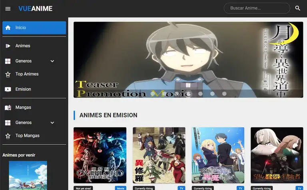Click the VUEANIME logo

pos(36,9)
